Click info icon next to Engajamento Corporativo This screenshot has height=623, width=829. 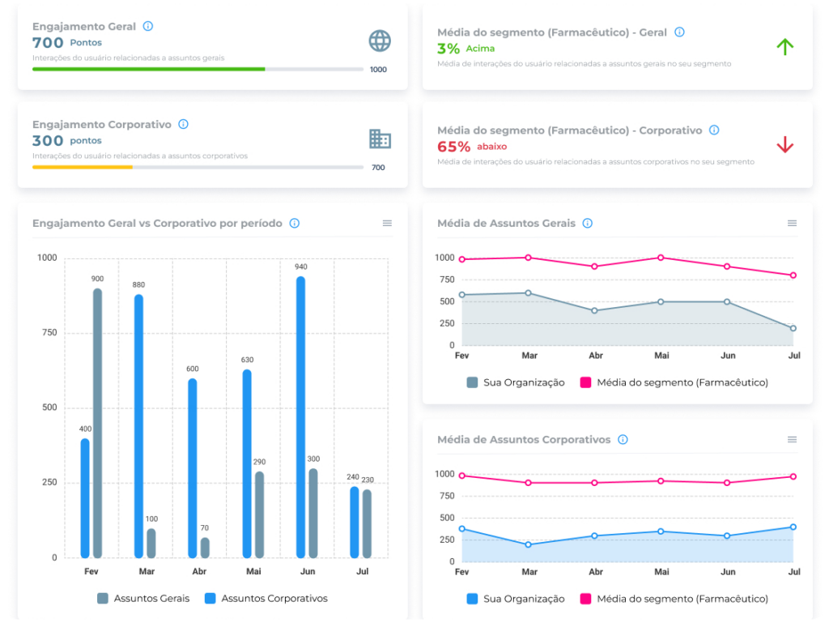tap(183, 124)
